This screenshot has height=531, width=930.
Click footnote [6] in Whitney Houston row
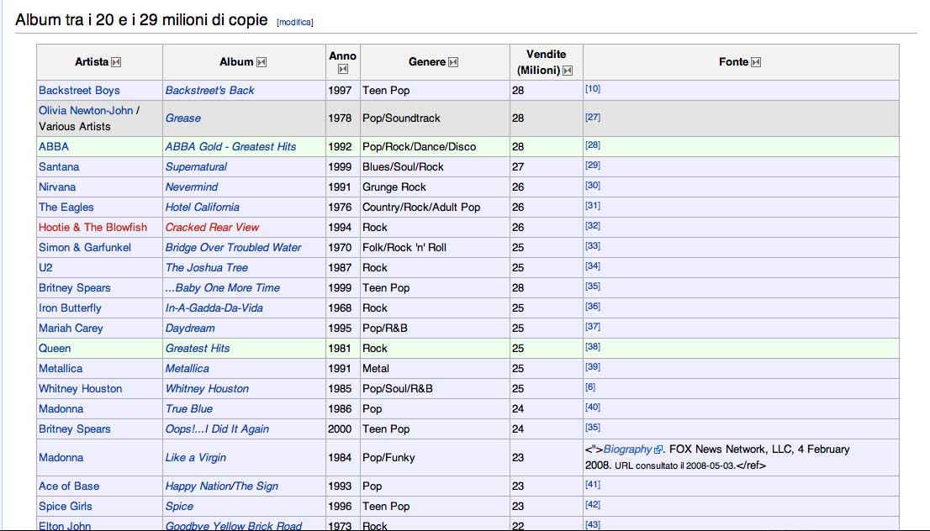point(590,386)
